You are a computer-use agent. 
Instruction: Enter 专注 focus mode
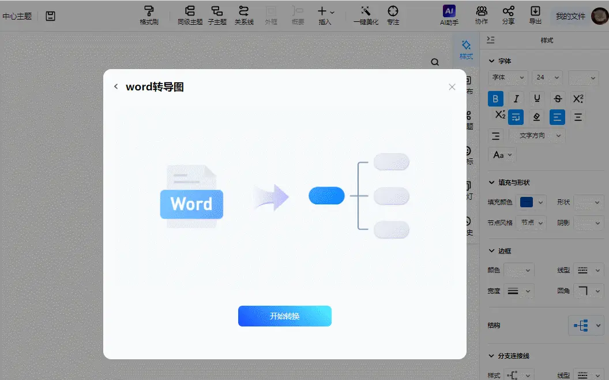(393, 16)
